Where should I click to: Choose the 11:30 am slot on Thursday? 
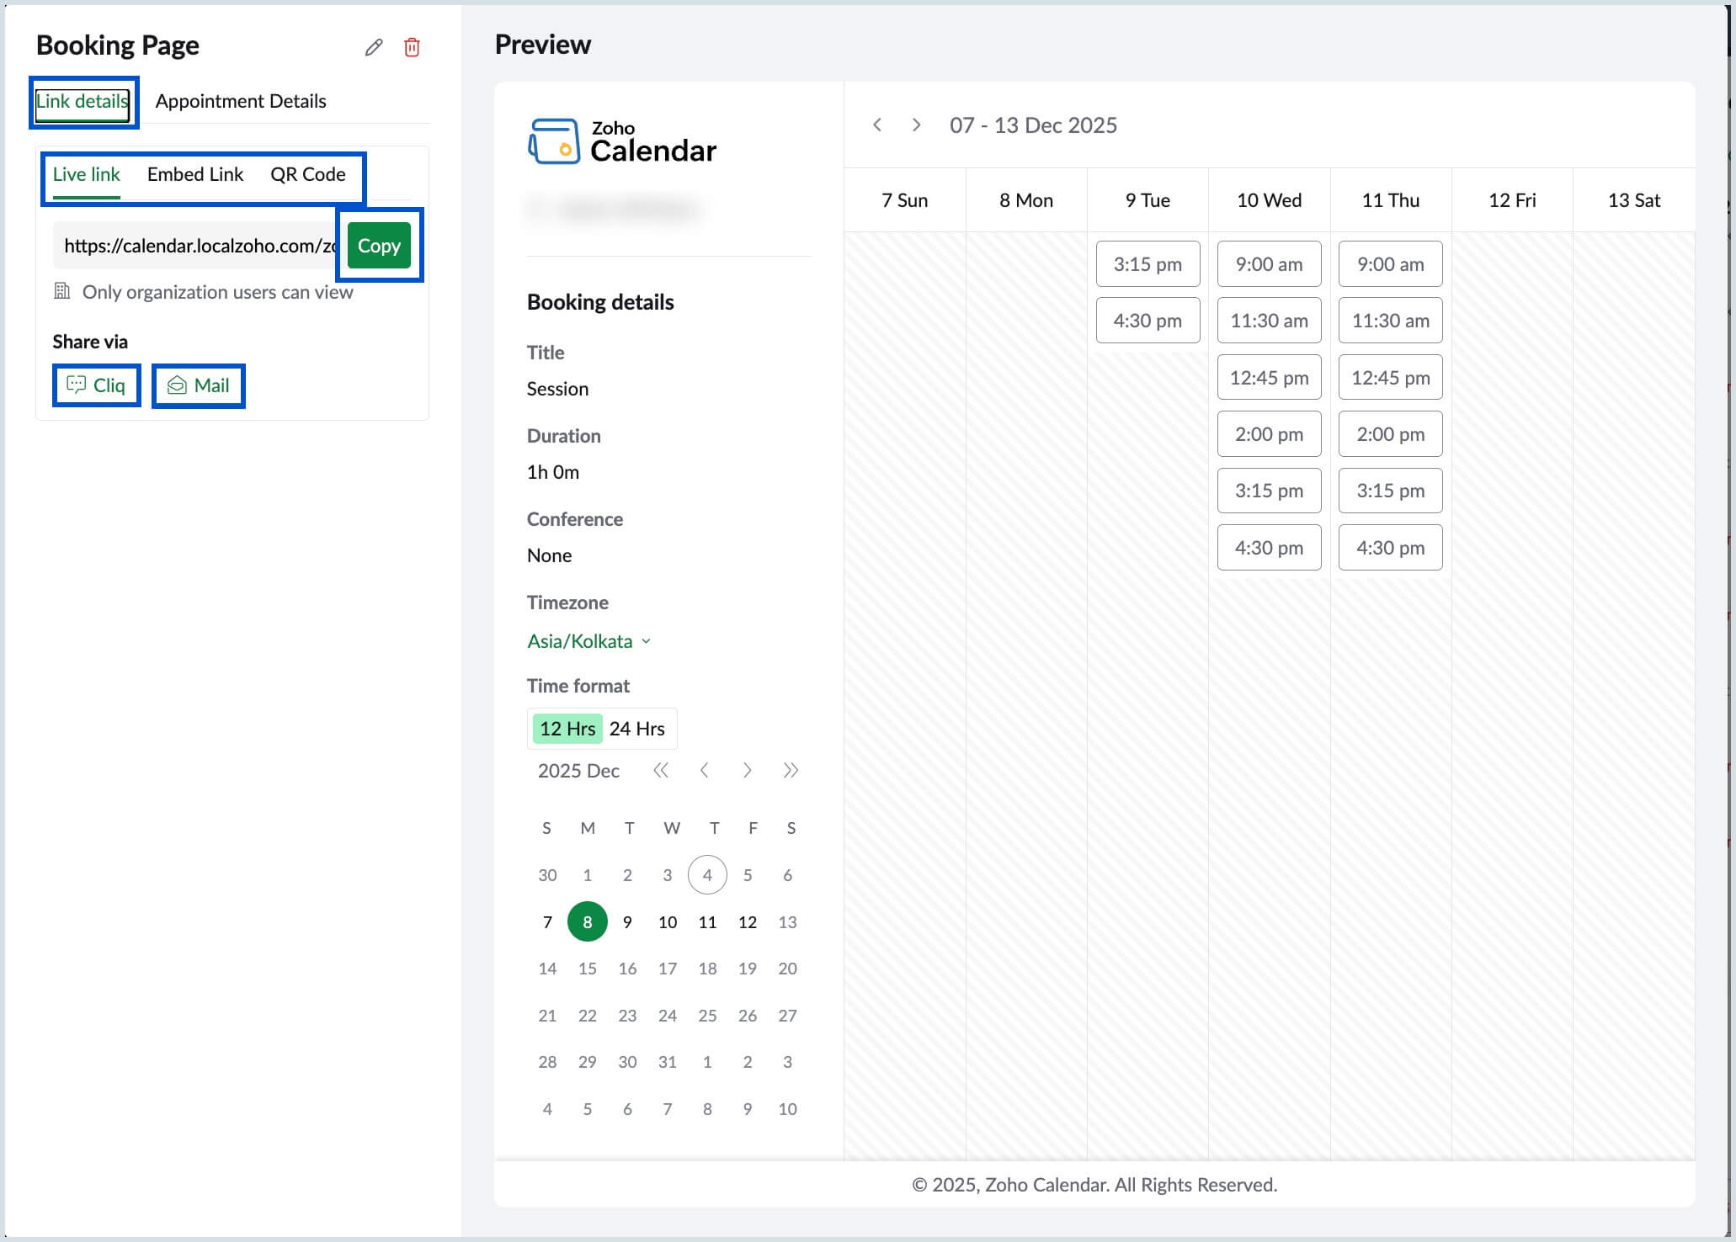click(1391, 321)
